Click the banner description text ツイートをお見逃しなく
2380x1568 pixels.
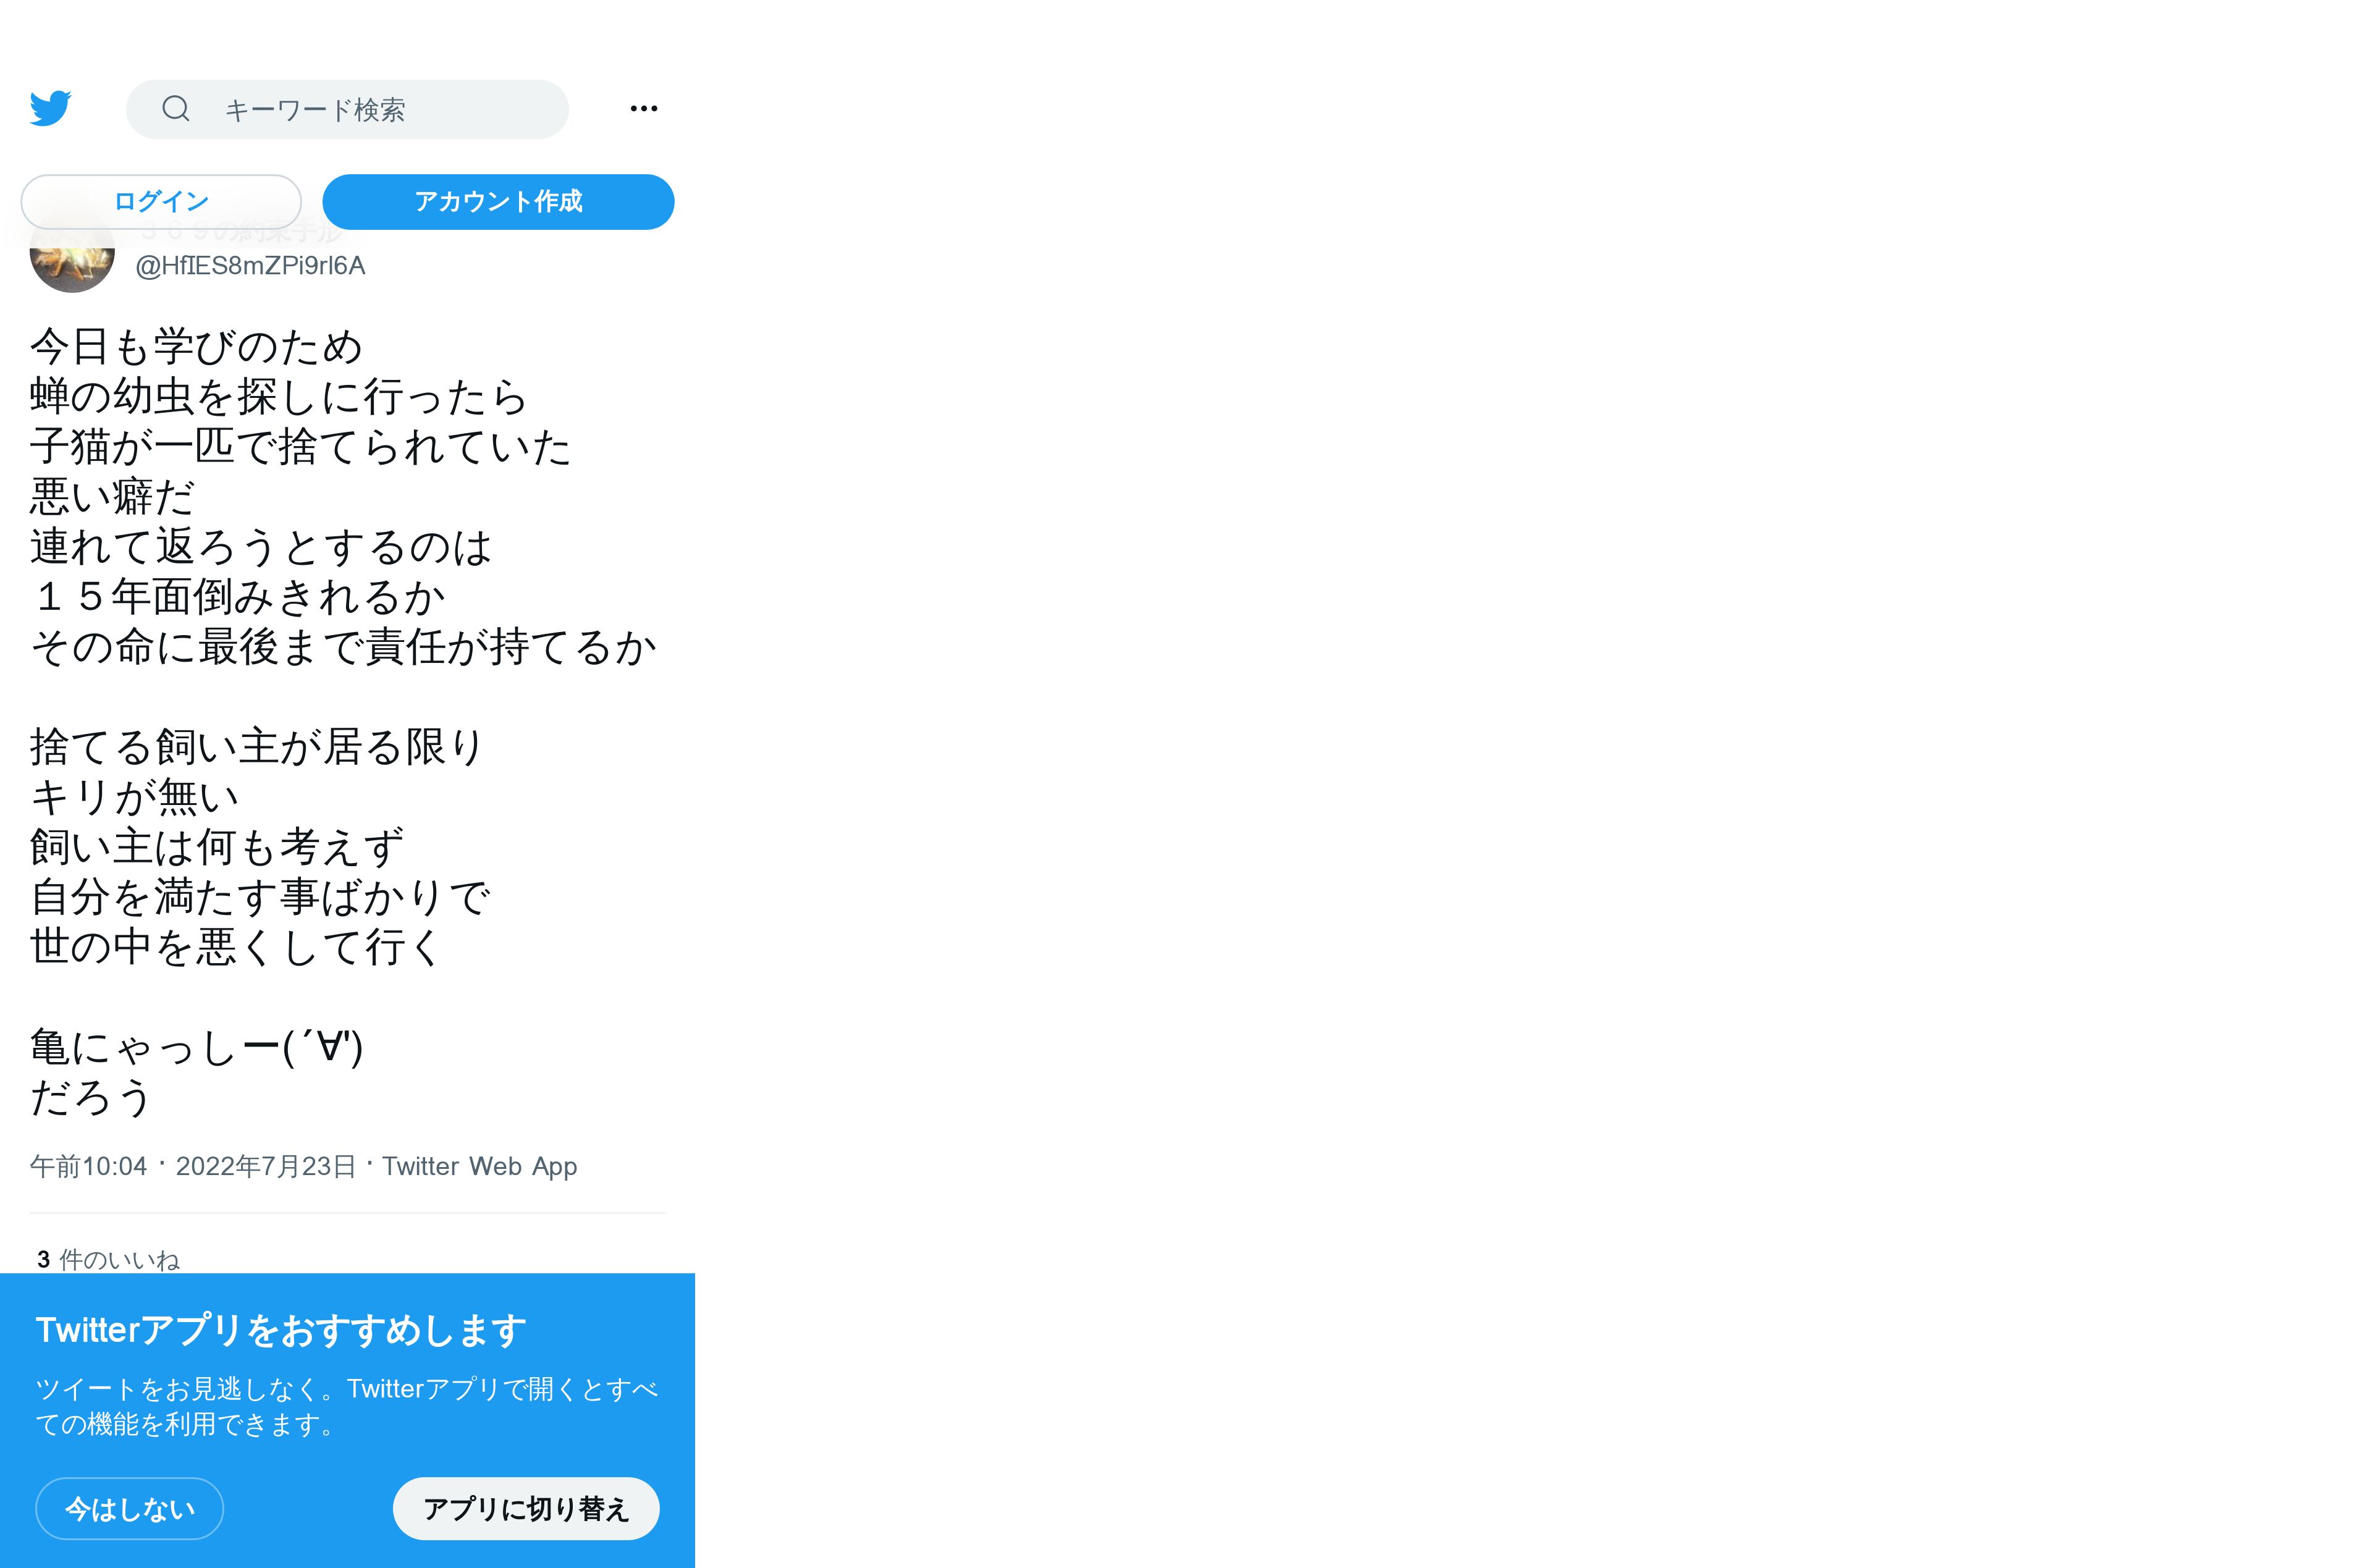[347, 1406]
